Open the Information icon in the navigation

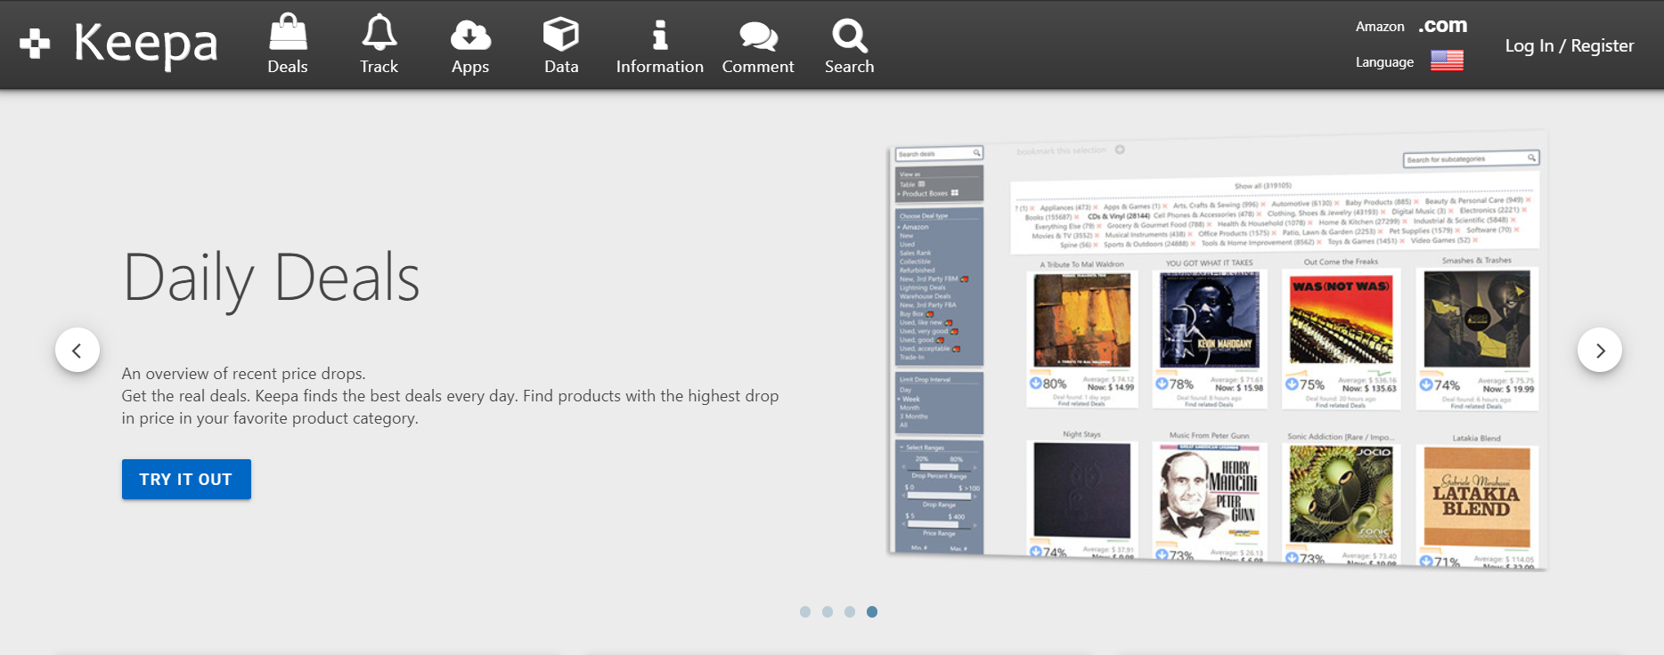click(660, 44)
